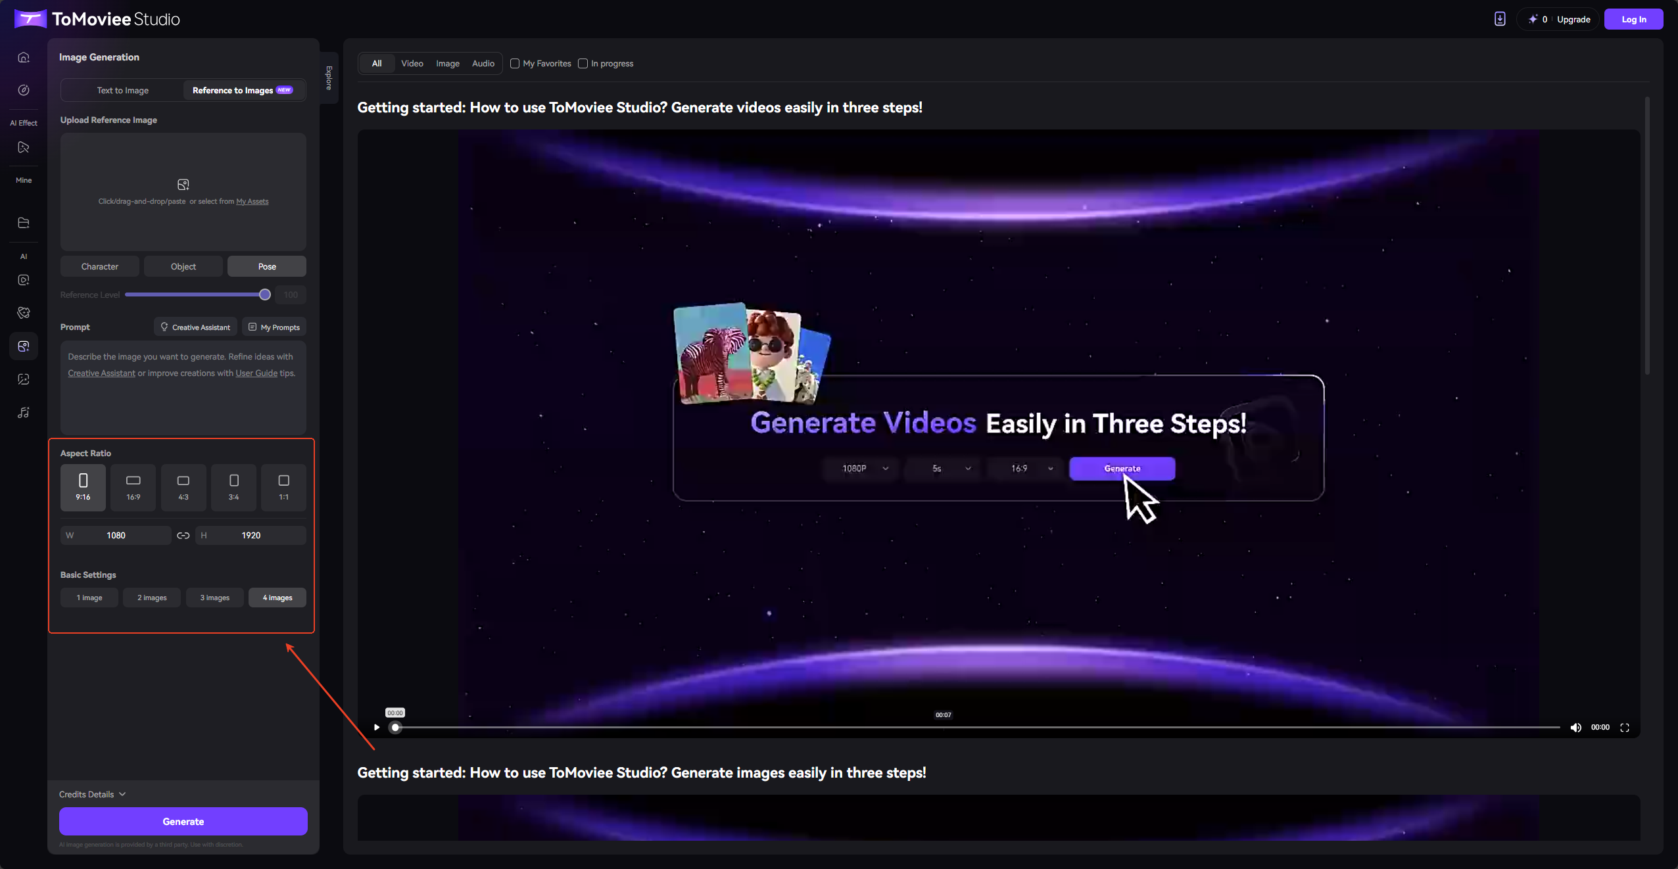Screen dimensions: 1678x869
Task: Click the ToMoviee Studio logo
Action: tap(97, 19)
